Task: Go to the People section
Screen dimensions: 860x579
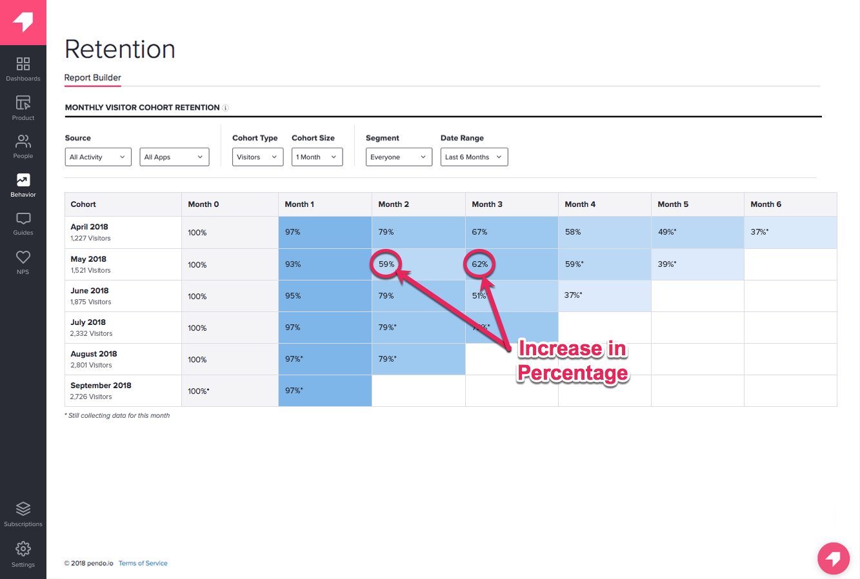Action: pos(23,146)
